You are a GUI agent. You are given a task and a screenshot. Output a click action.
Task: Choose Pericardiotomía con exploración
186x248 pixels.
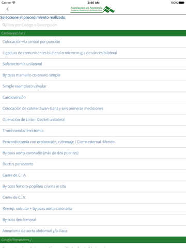93,142
